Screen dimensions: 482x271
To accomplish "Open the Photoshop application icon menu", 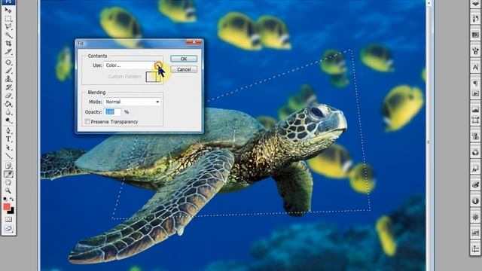I will pos(8,2).
